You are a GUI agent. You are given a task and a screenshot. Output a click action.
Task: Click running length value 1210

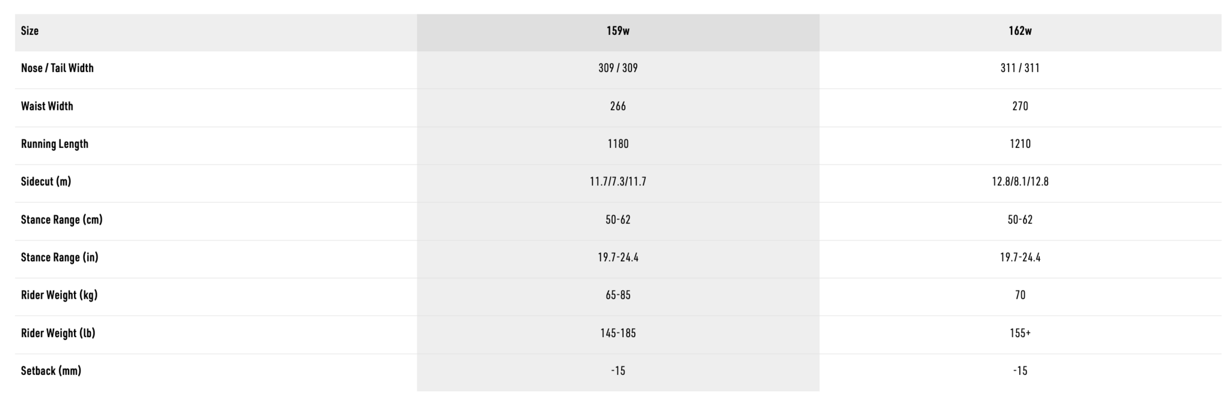(1020, 144)
